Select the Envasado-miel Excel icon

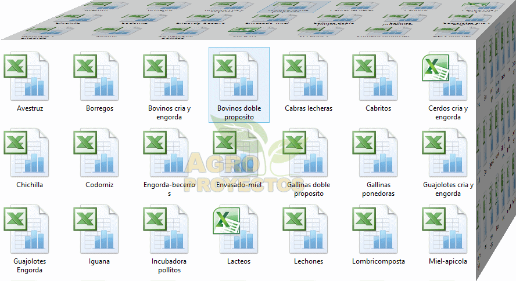tap(235, 153)
